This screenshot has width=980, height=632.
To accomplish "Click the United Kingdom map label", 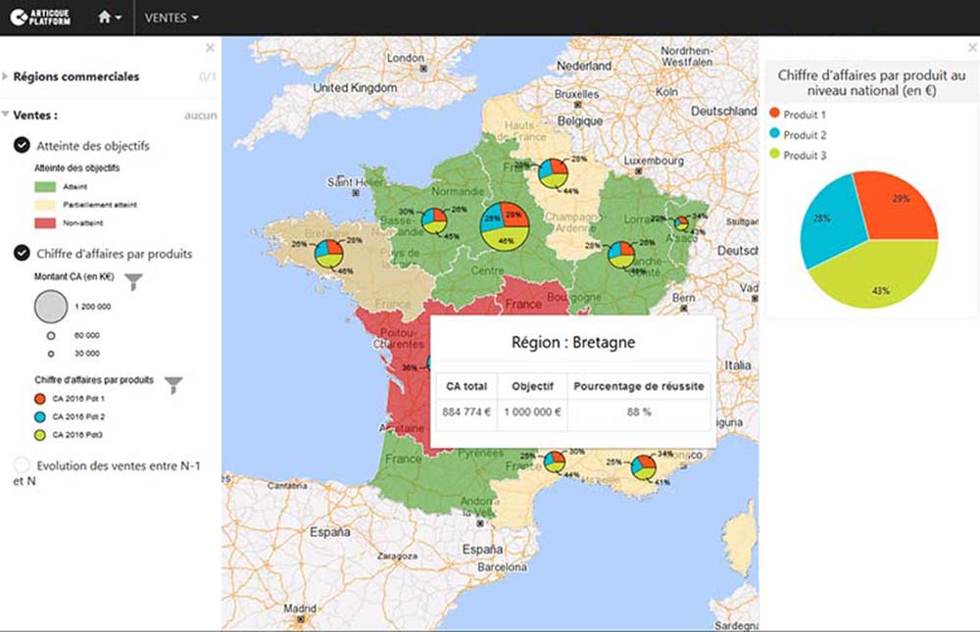I will tap(355, 87).
